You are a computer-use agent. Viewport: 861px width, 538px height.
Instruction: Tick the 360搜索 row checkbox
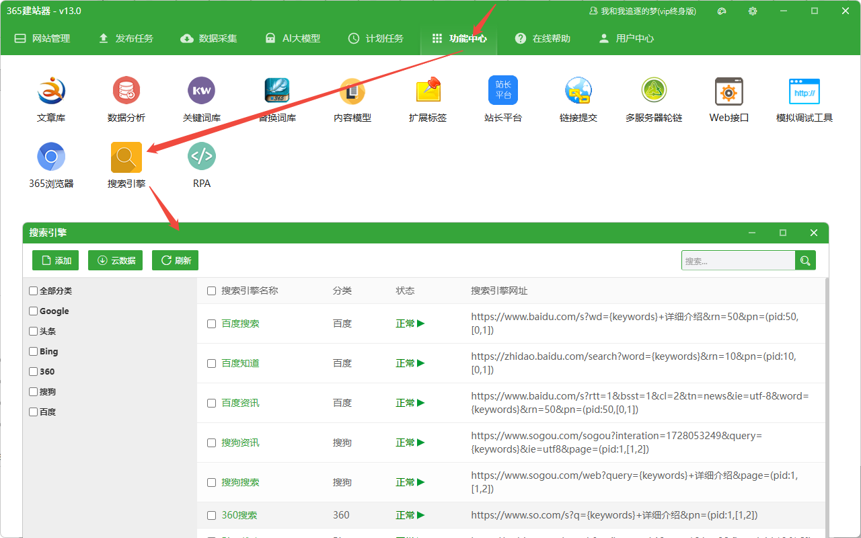click(212, 516)
